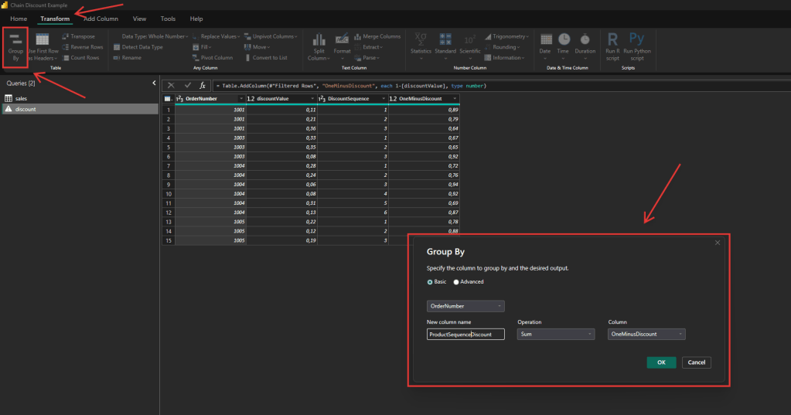Cancel the Group By dialog
Image resolution: width=791 pixels, height=415 pixels.
(x=696, y=362)
